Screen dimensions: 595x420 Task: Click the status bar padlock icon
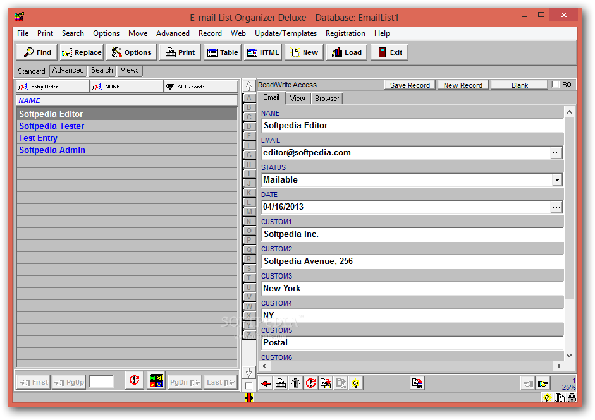572,398
